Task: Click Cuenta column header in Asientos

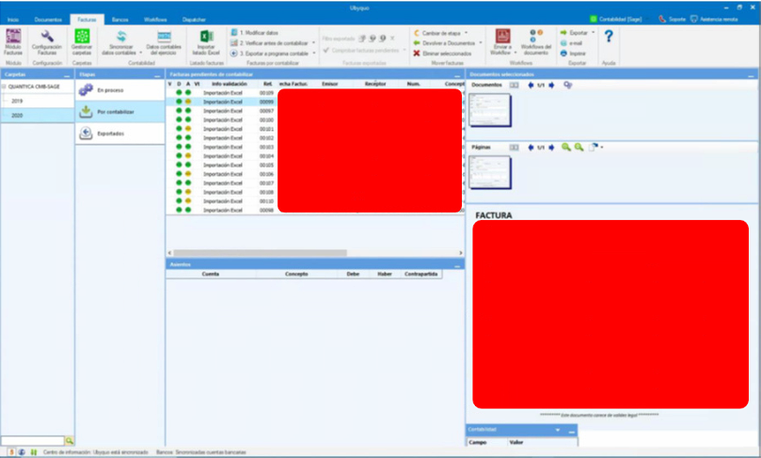Action: click(x=211, y=274)
